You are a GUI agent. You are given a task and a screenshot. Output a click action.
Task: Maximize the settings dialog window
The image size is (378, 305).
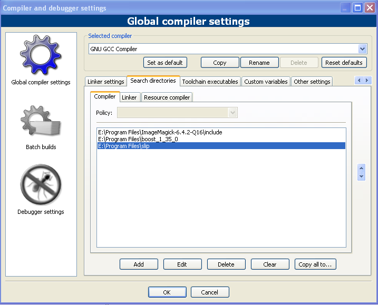pyautogui.click(x=357, y=8)
